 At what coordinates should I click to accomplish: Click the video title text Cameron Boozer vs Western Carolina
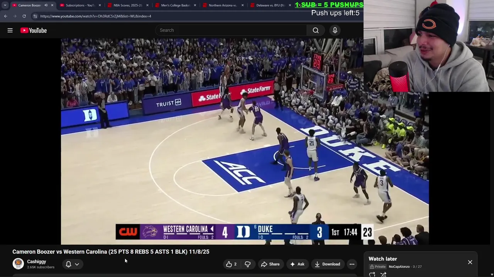[111, 252]
